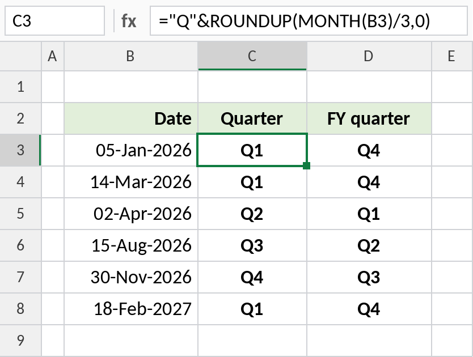
Task: Select FY quarter cell Q4 in row 3
Action: pos(369,150)
